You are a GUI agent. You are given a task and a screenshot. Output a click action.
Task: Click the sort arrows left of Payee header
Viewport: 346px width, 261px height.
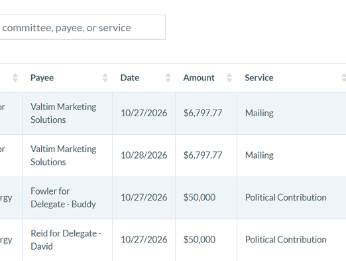(15, 78)
